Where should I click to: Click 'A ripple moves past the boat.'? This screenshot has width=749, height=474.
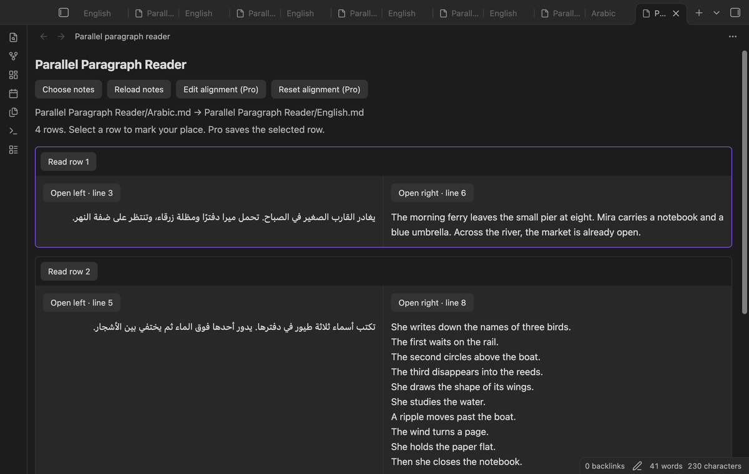tap(453, 417)
